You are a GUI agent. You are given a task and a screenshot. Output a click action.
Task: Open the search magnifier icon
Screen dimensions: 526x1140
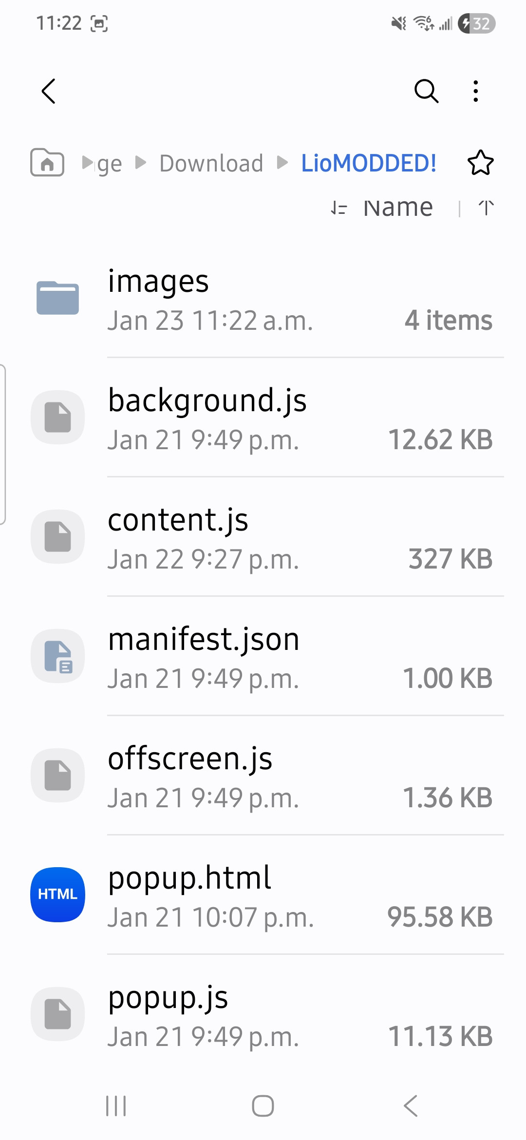[426, 91]
